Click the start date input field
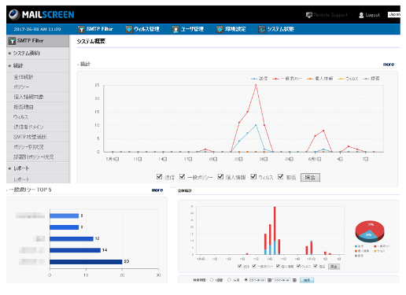 coord(257,280)
